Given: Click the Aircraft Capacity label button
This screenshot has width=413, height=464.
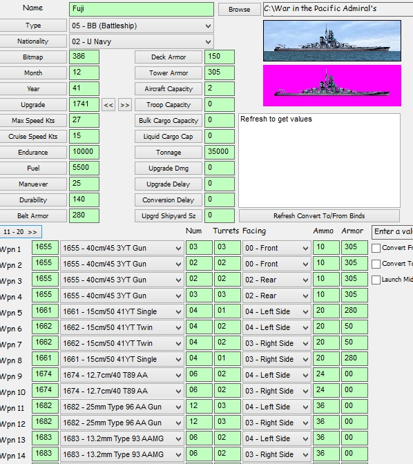Looking at the screenshot, I should pos(169,89).
